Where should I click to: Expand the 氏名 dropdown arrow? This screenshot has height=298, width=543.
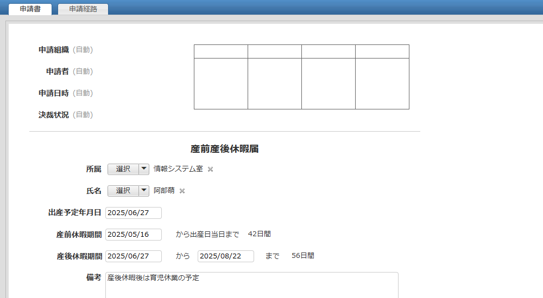[144, 191]
